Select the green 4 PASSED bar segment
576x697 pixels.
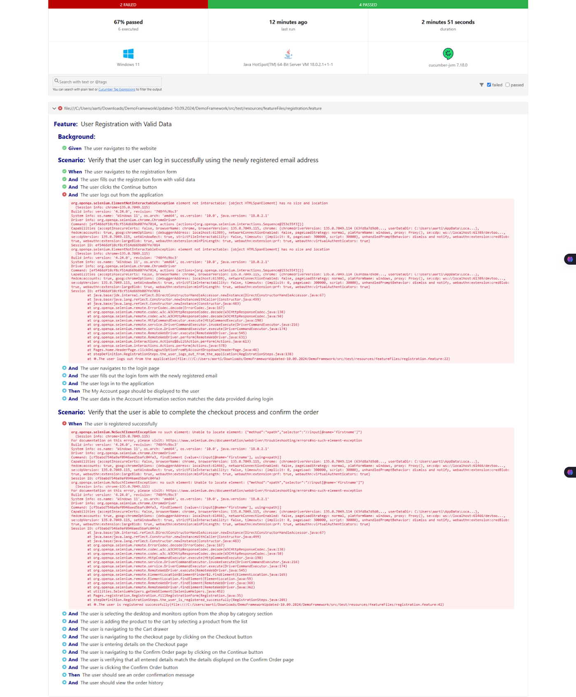pyautogui.click(x=368, y=5)
